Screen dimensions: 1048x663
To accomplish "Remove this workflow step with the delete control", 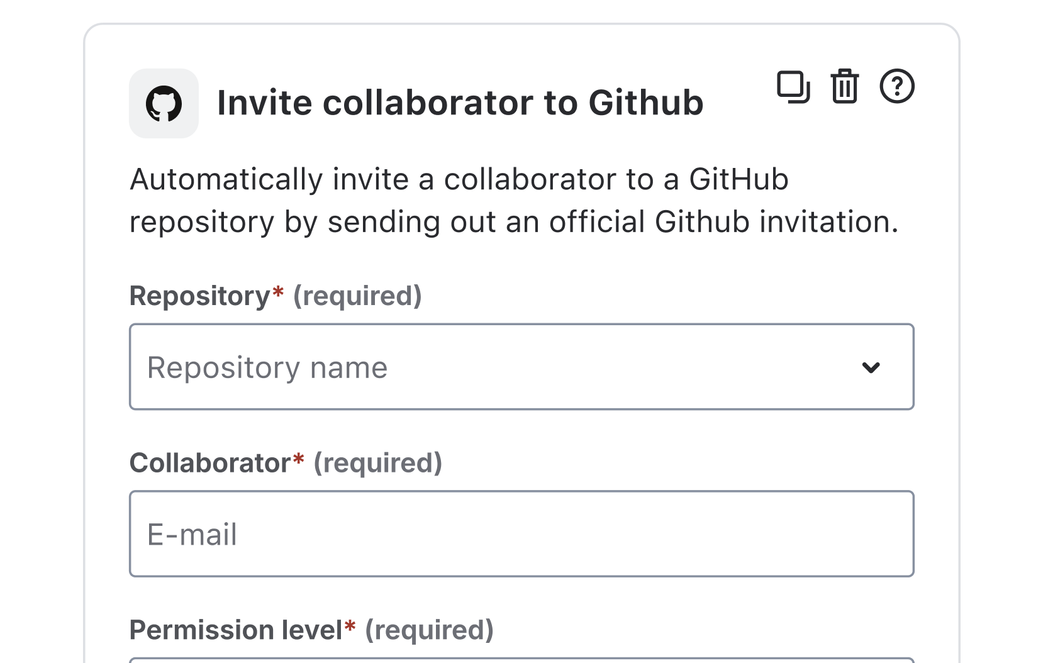I will pos(844,86).
